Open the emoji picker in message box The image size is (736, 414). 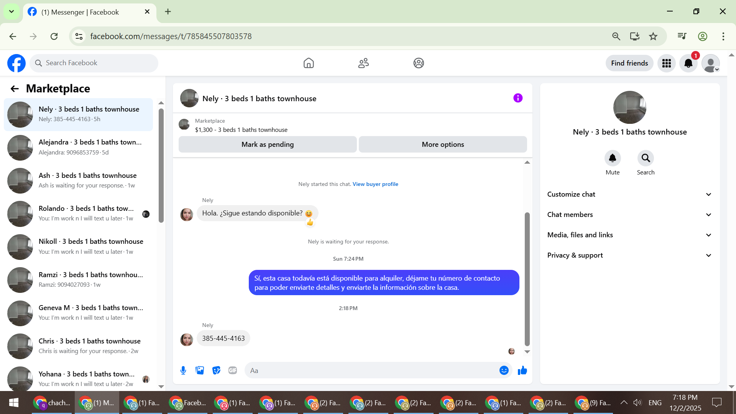coord(504,370)
